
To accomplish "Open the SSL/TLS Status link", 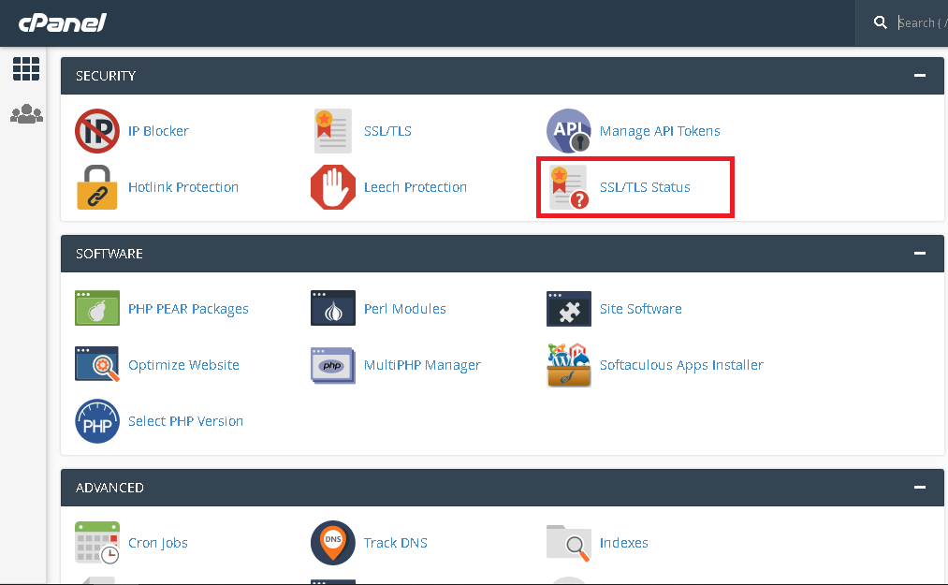I will 645,187.
